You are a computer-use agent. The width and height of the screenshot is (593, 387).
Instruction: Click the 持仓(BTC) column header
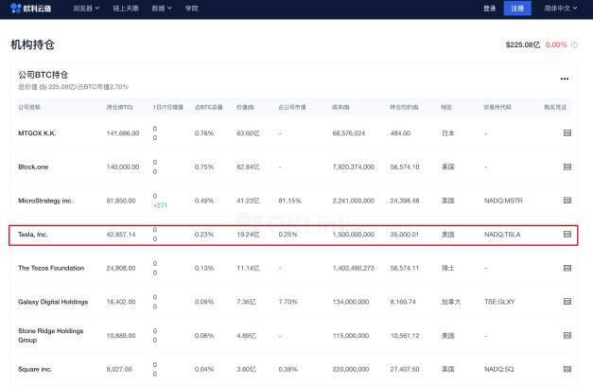(x=119, y=107)
